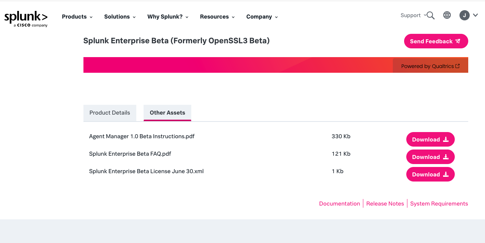The height and width of the screenshot is (243, 485).
Task: Switch to the Product Details tab
Action: [x=110, y=113]
